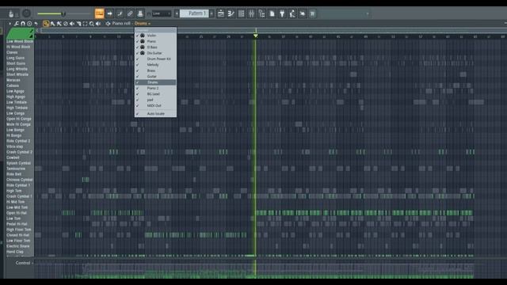Toggle the Guitar channel entry
The height and width of the screenshot is (285, 507).
pos(155,76)
